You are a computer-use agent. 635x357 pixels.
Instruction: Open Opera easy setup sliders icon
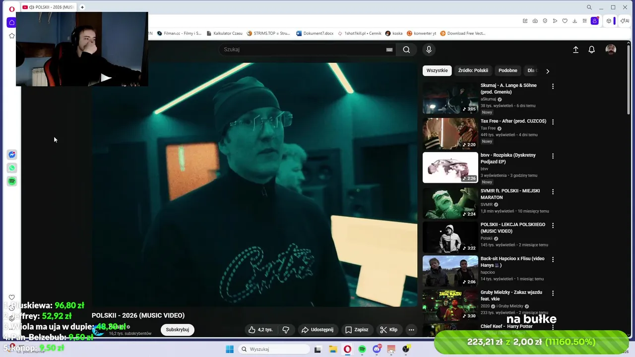pos(584,21)
